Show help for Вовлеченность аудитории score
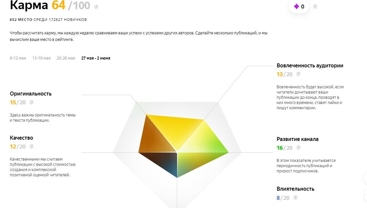Viewport: 367px width, 208px height. pos(298,74)
